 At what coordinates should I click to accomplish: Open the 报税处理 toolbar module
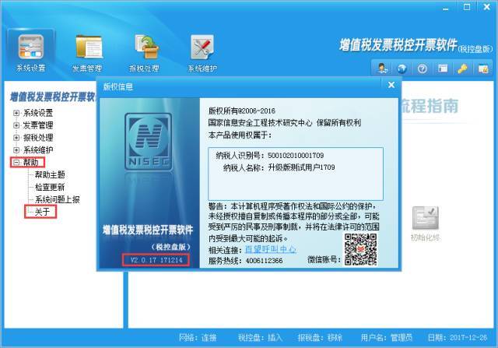point(145,53)
